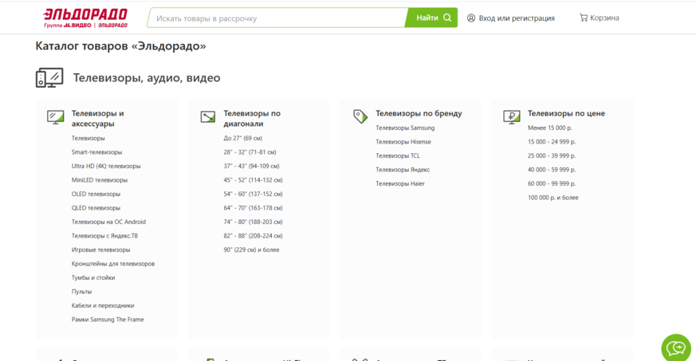Open Ultra HD (4K) телевизоры
The width and height of the screenshot is (696, 361).
click(x=106, y=167)
